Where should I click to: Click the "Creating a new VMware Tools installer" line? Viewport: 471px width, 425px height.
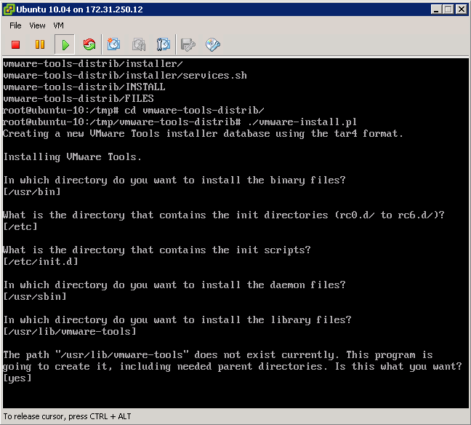203,134
